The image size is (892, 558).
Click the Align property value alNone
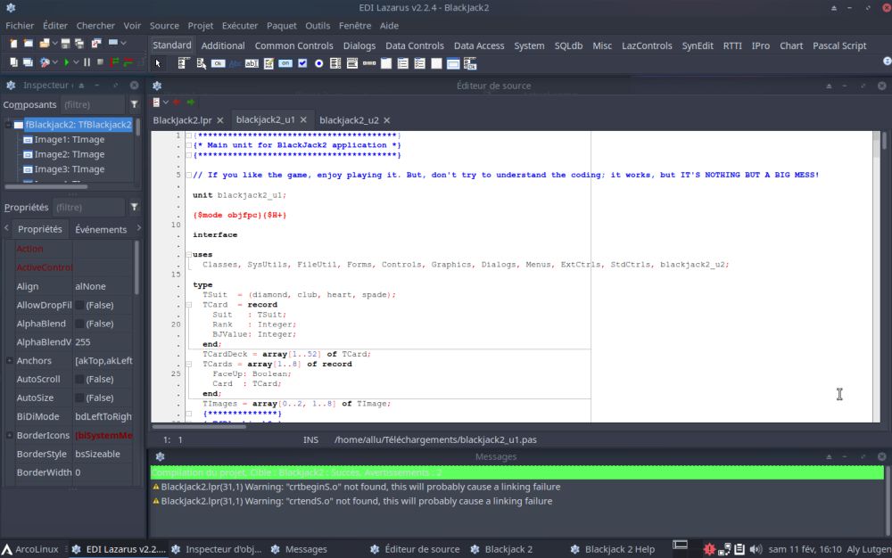90,286
